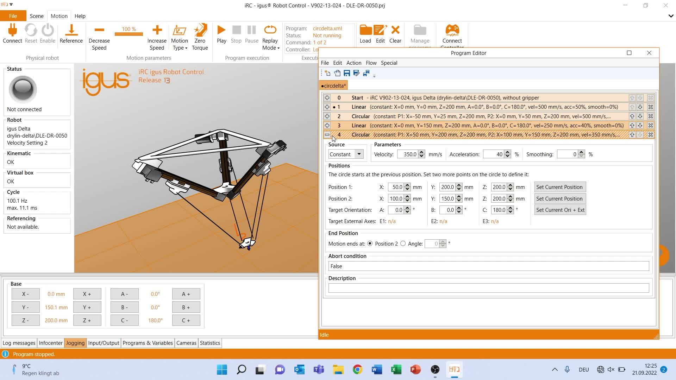676x380 pixels.
Task: Increase the motion speed
Action: [157, 37]
